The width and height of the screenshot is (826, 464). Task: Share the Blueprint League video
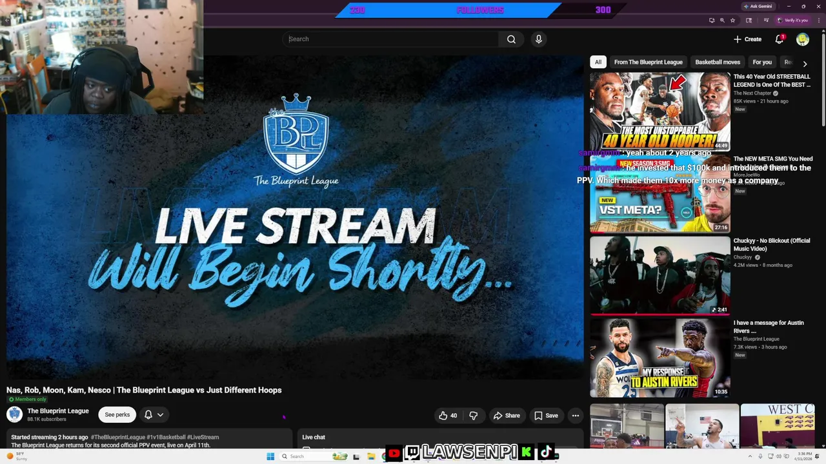tap(507, 416)
